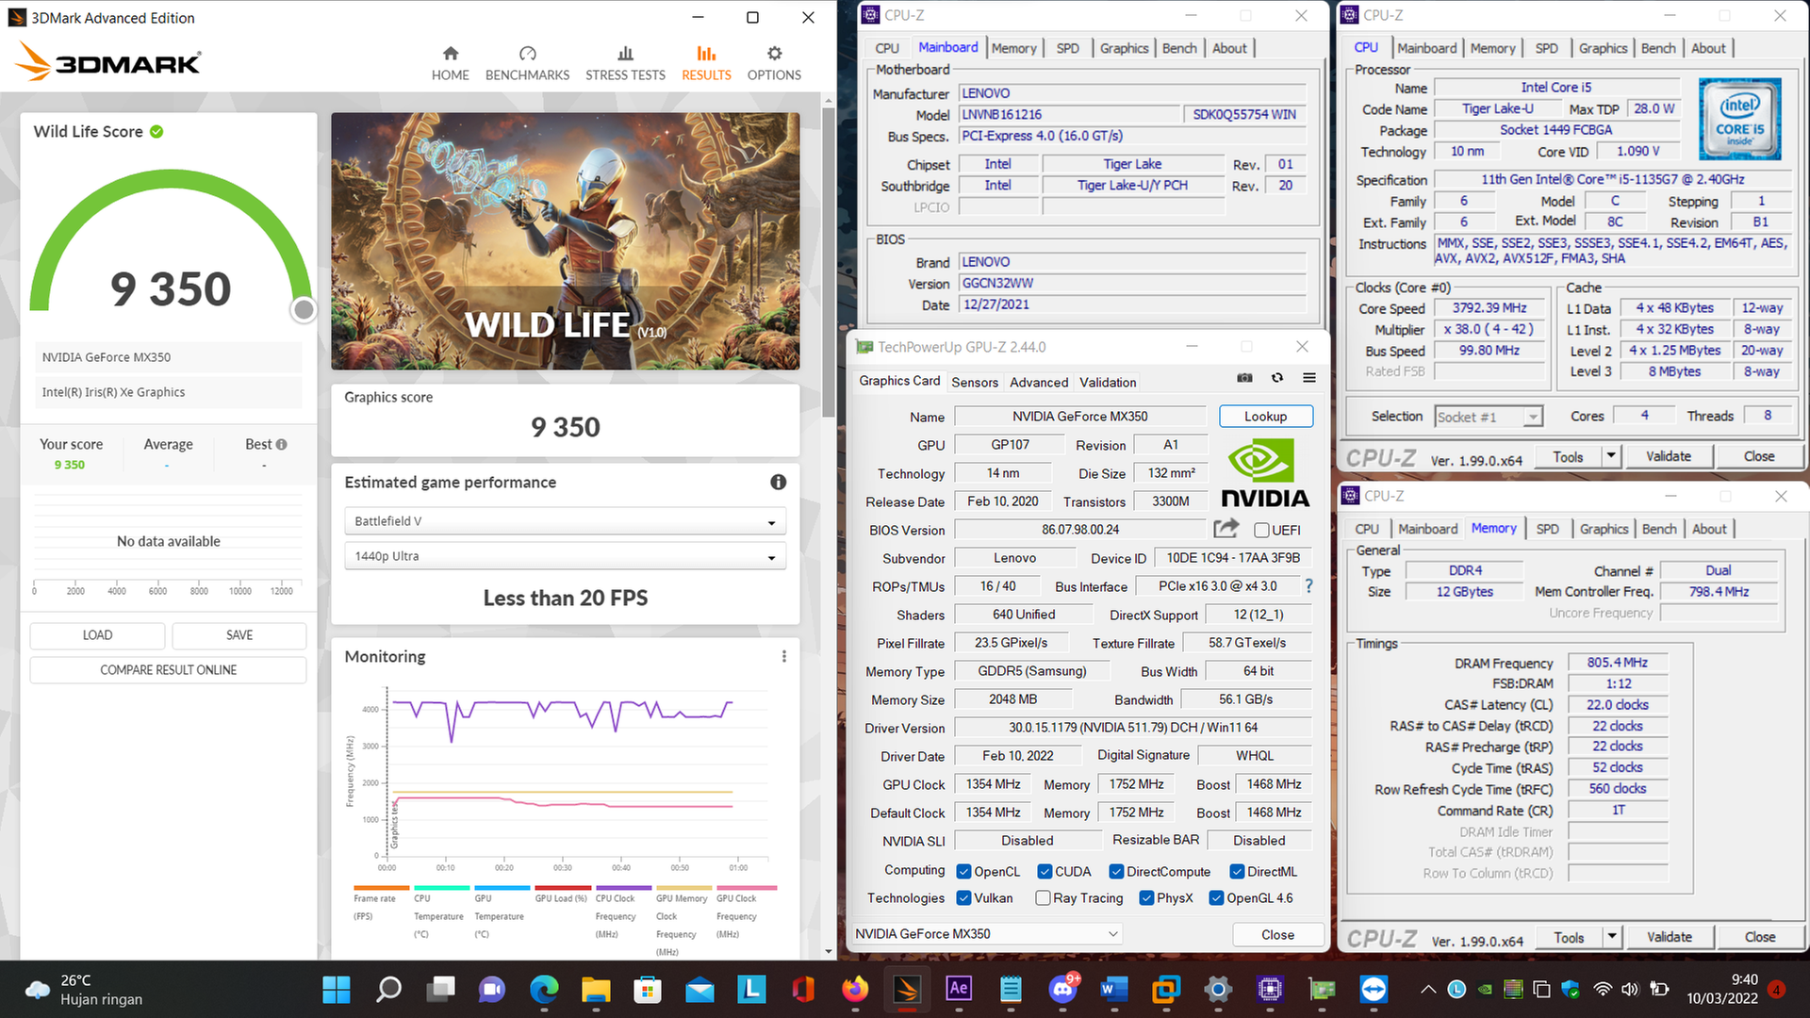Open Task View on taskbar

click(x=440, y=989)
